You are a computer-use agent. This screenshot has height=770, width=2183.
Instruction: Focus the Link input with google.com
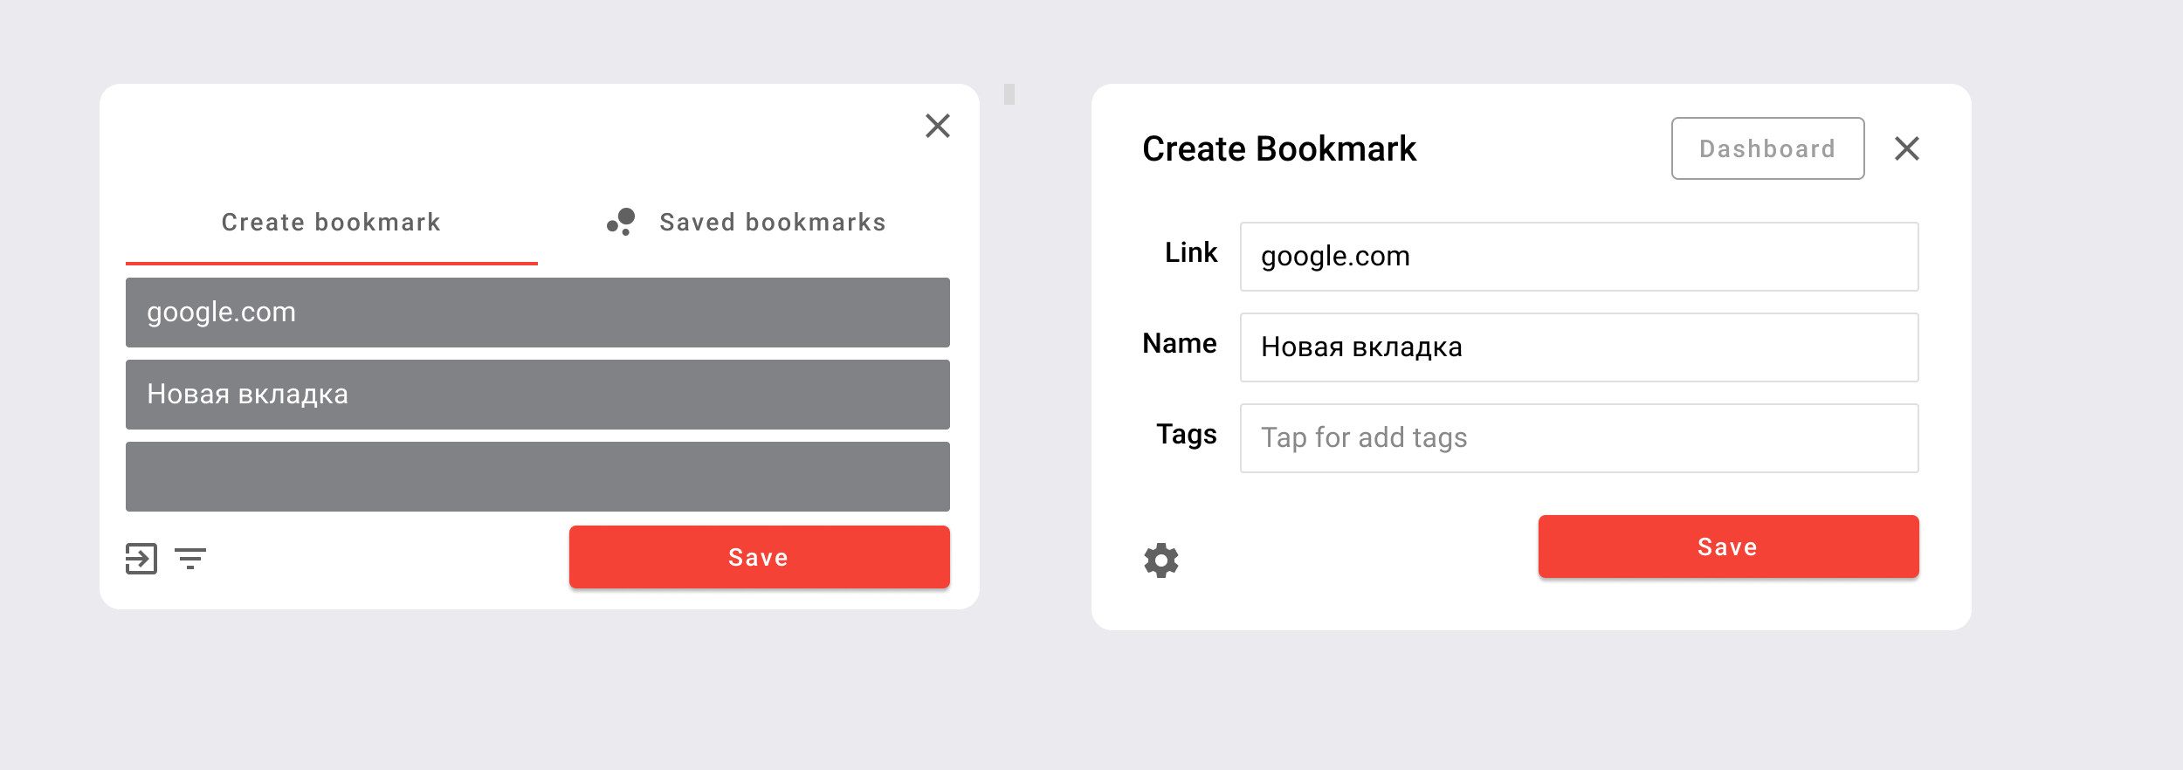pos(1580,257)
